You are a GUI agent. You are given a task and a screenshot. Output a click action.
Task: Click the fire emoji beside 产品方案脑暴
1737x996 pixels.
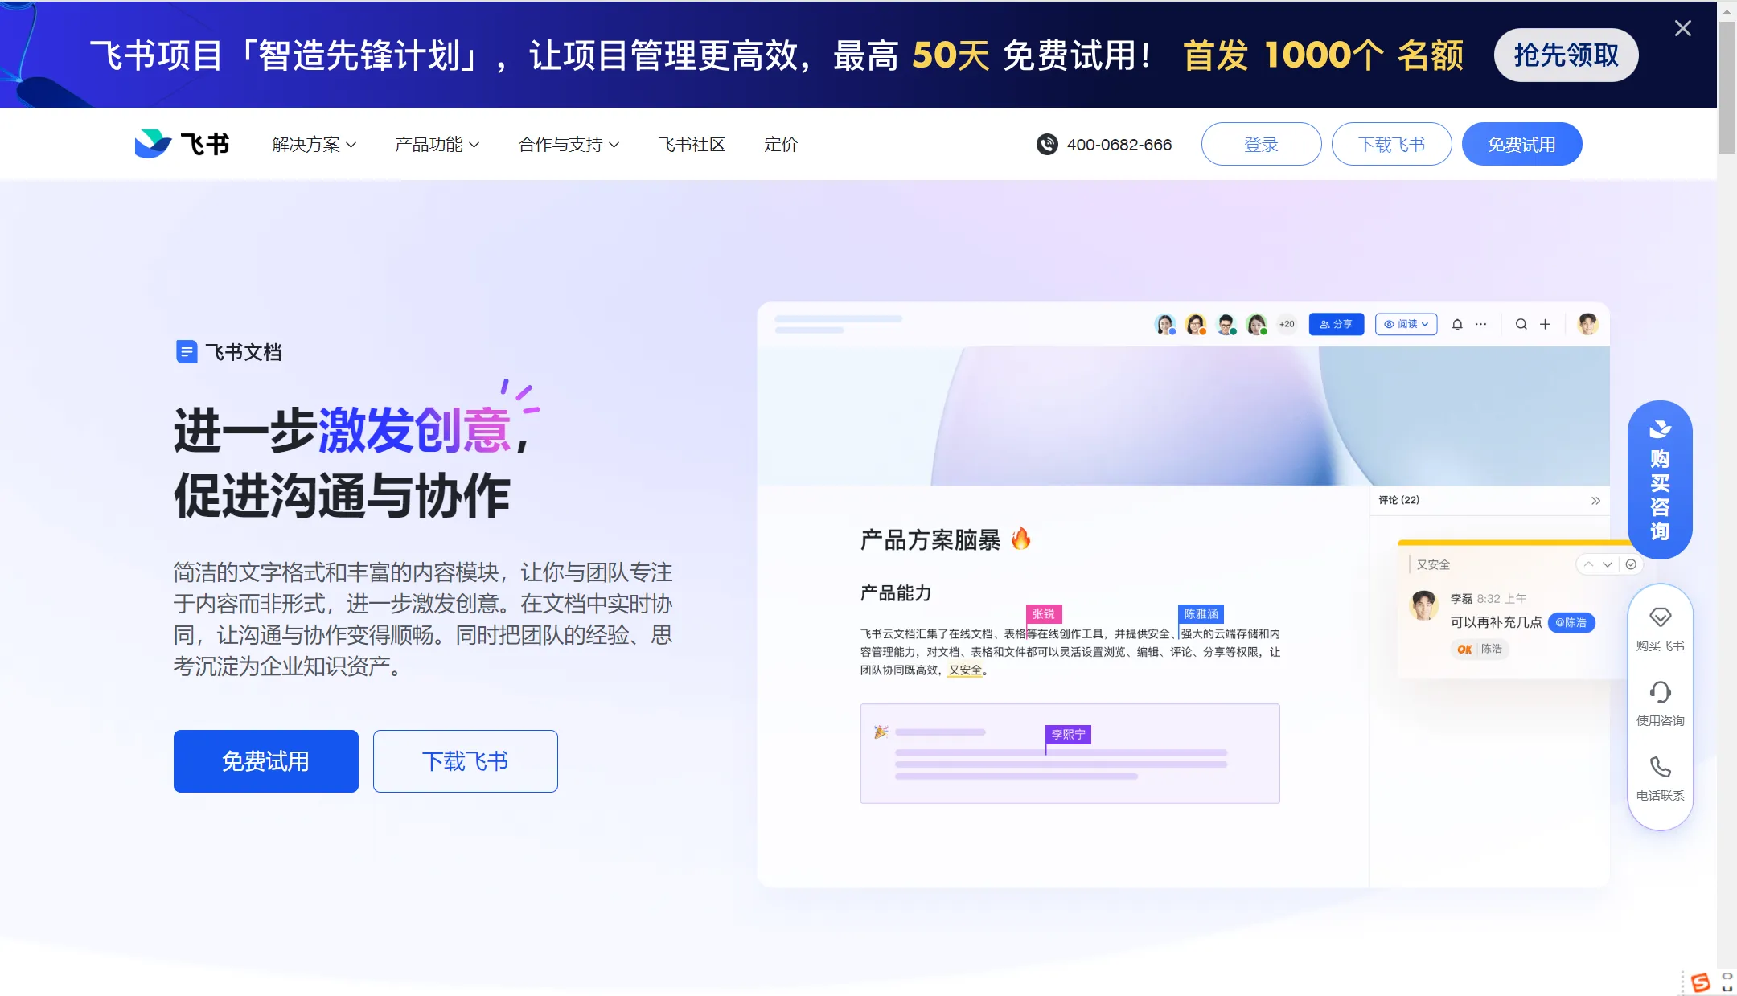tap(1021, 539)
